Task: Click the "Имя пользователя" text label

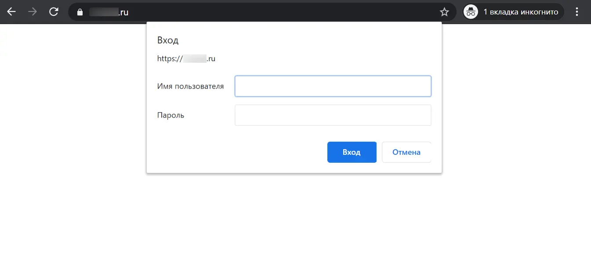Action: [190, 86]
